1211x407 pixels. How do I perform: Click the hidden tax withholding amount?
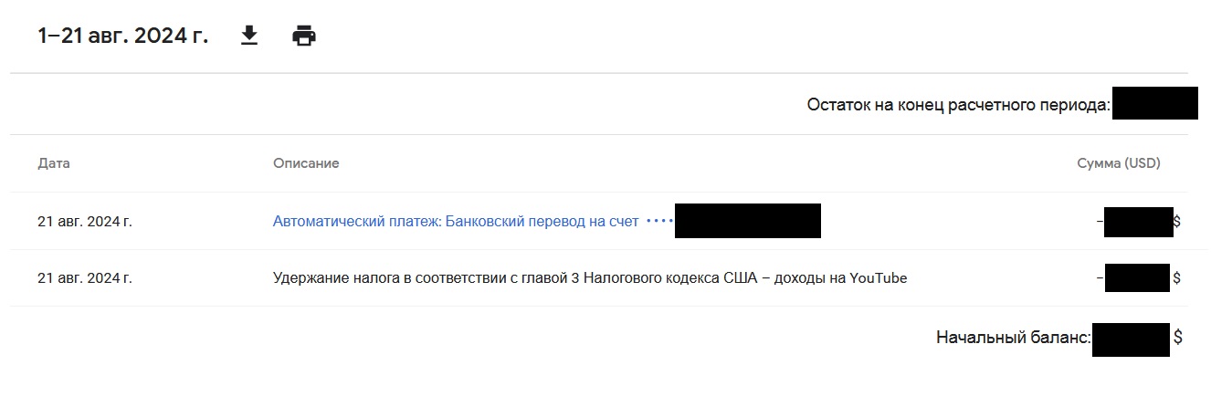(x=1137, y=277)
